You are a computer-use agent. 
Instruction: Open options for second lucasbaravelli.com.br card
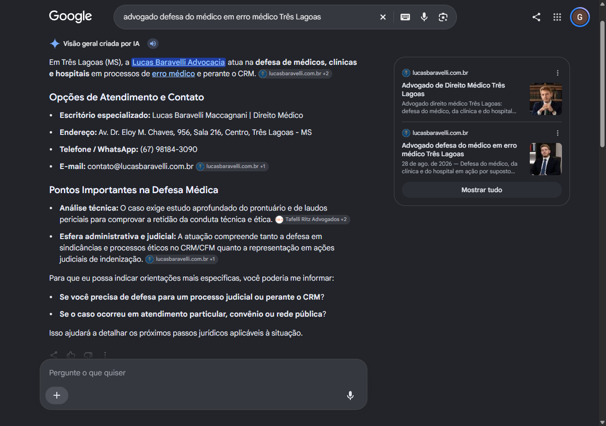pos(558,133)
